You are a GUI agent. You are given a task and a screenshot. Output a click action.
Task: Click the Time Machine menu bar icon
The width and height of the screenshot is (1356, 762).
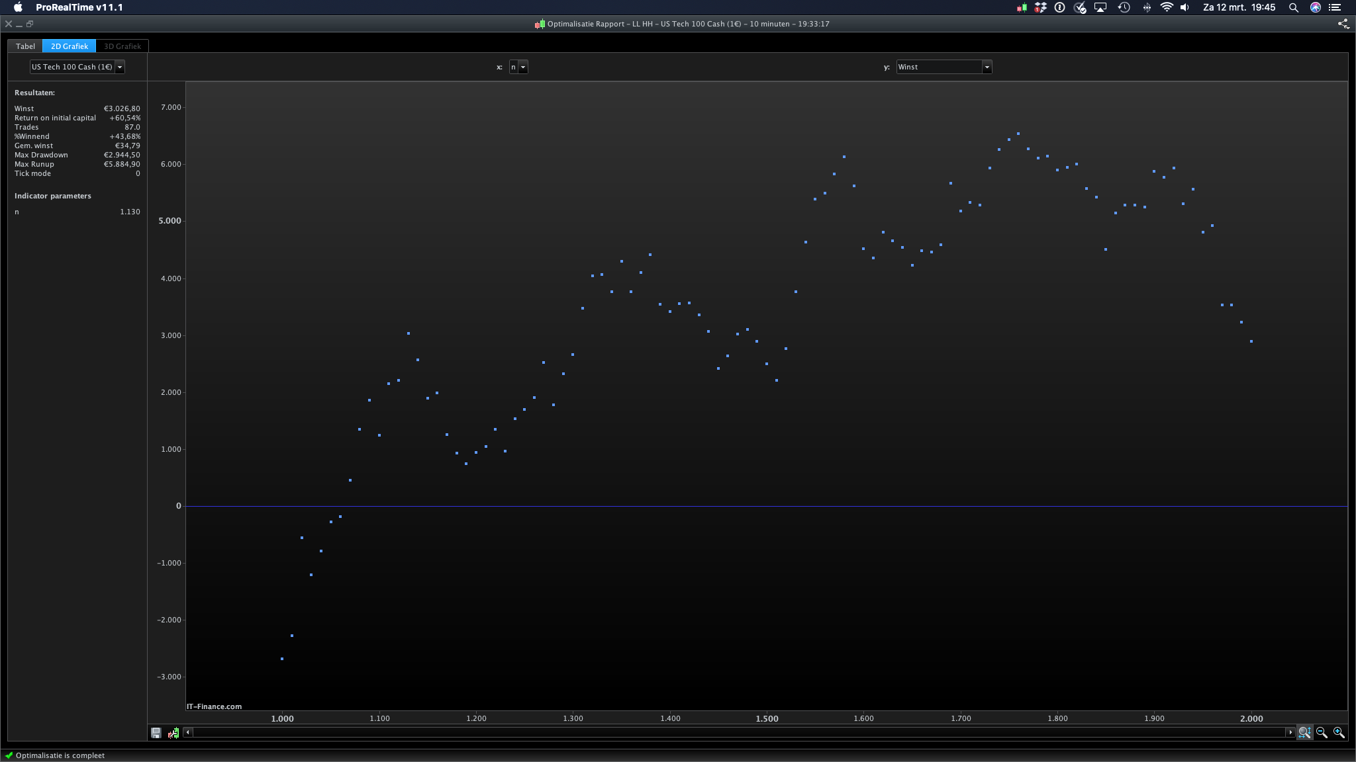coord(1124,7)
